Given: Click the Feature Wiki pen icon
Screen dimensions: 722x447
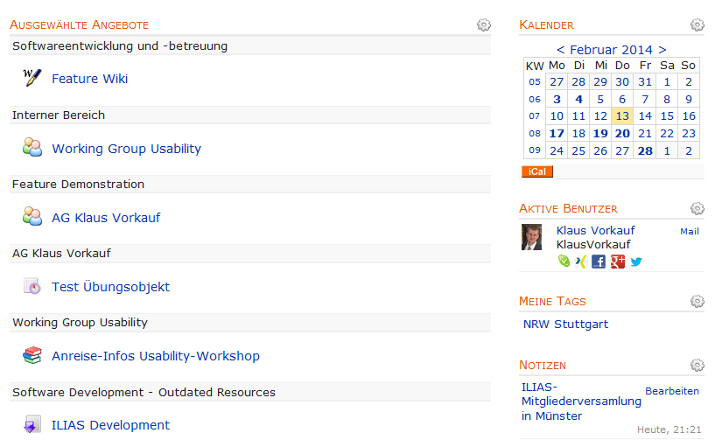Looking at the screenshot, I should [32, 78].
